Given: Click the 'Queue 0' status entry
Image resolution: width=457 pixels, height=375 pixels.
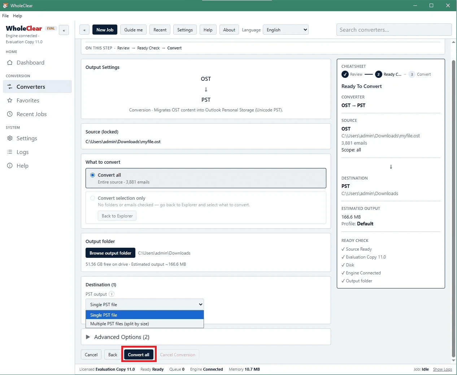Looking at the screenshot, I should point(177,369).
